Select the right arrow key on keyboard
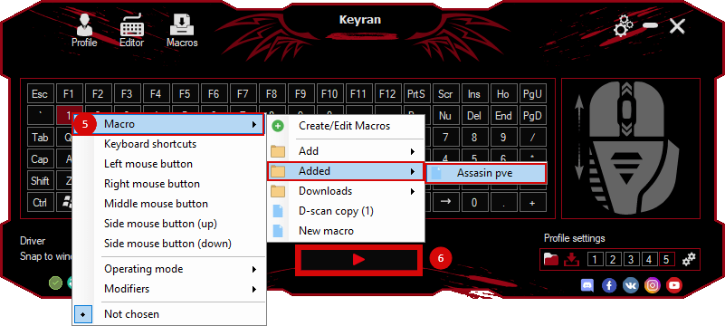Image resolution: width=725 pixels, height=326 pixels. point(444,203)
